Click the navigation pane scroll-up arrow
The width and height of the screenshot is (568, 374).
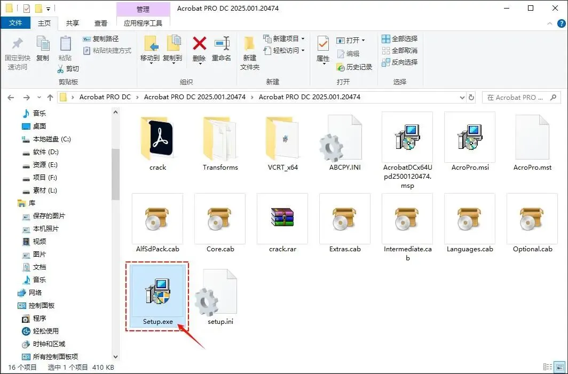pos(115,113)
